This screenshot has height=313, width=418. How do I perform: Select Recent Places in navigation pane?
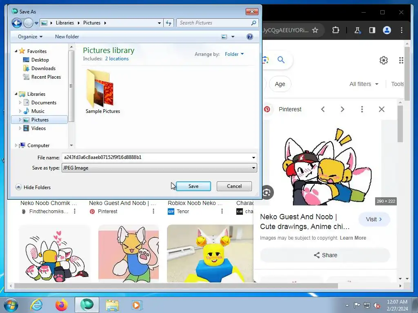(46, 77)
